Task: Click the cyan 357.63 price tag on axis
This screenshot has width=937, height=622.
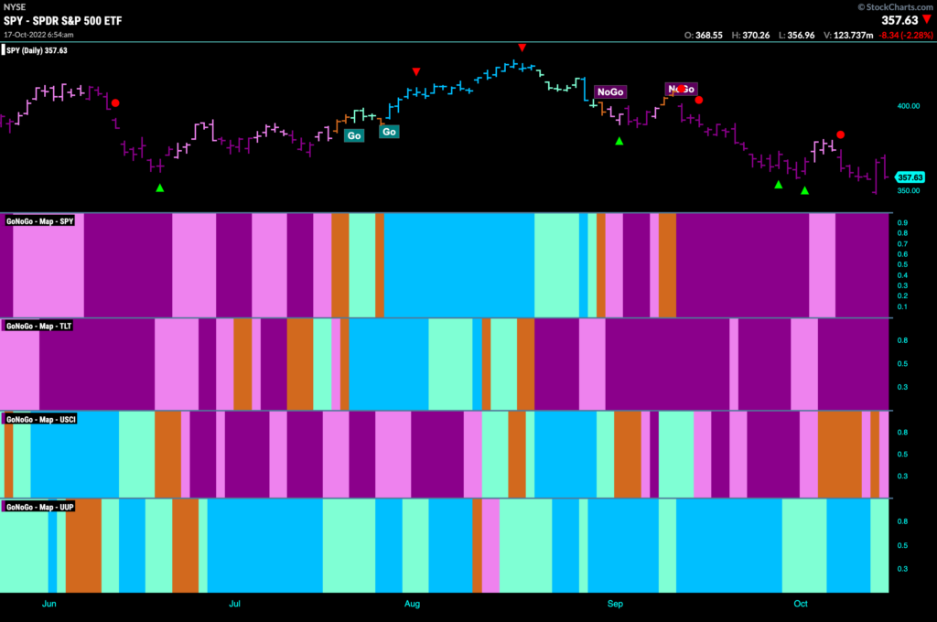Action: pyautogui.click(x=910, y=177)
